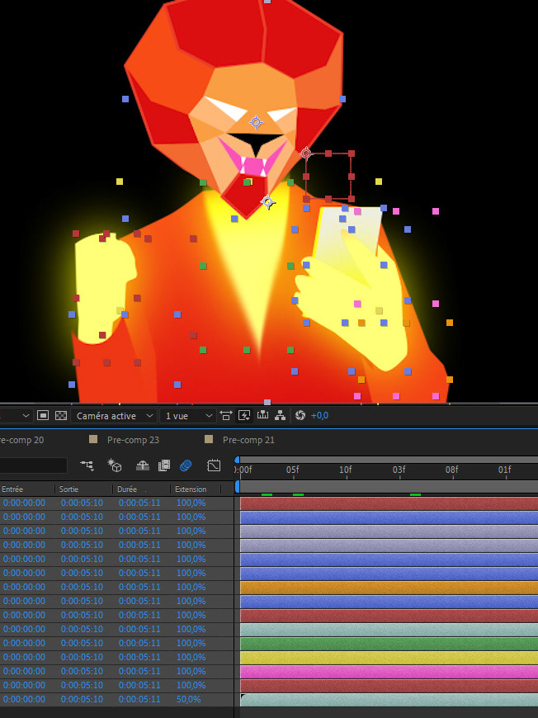
Task: Click the 10f mark on time ruler
Action: (346, 470)
